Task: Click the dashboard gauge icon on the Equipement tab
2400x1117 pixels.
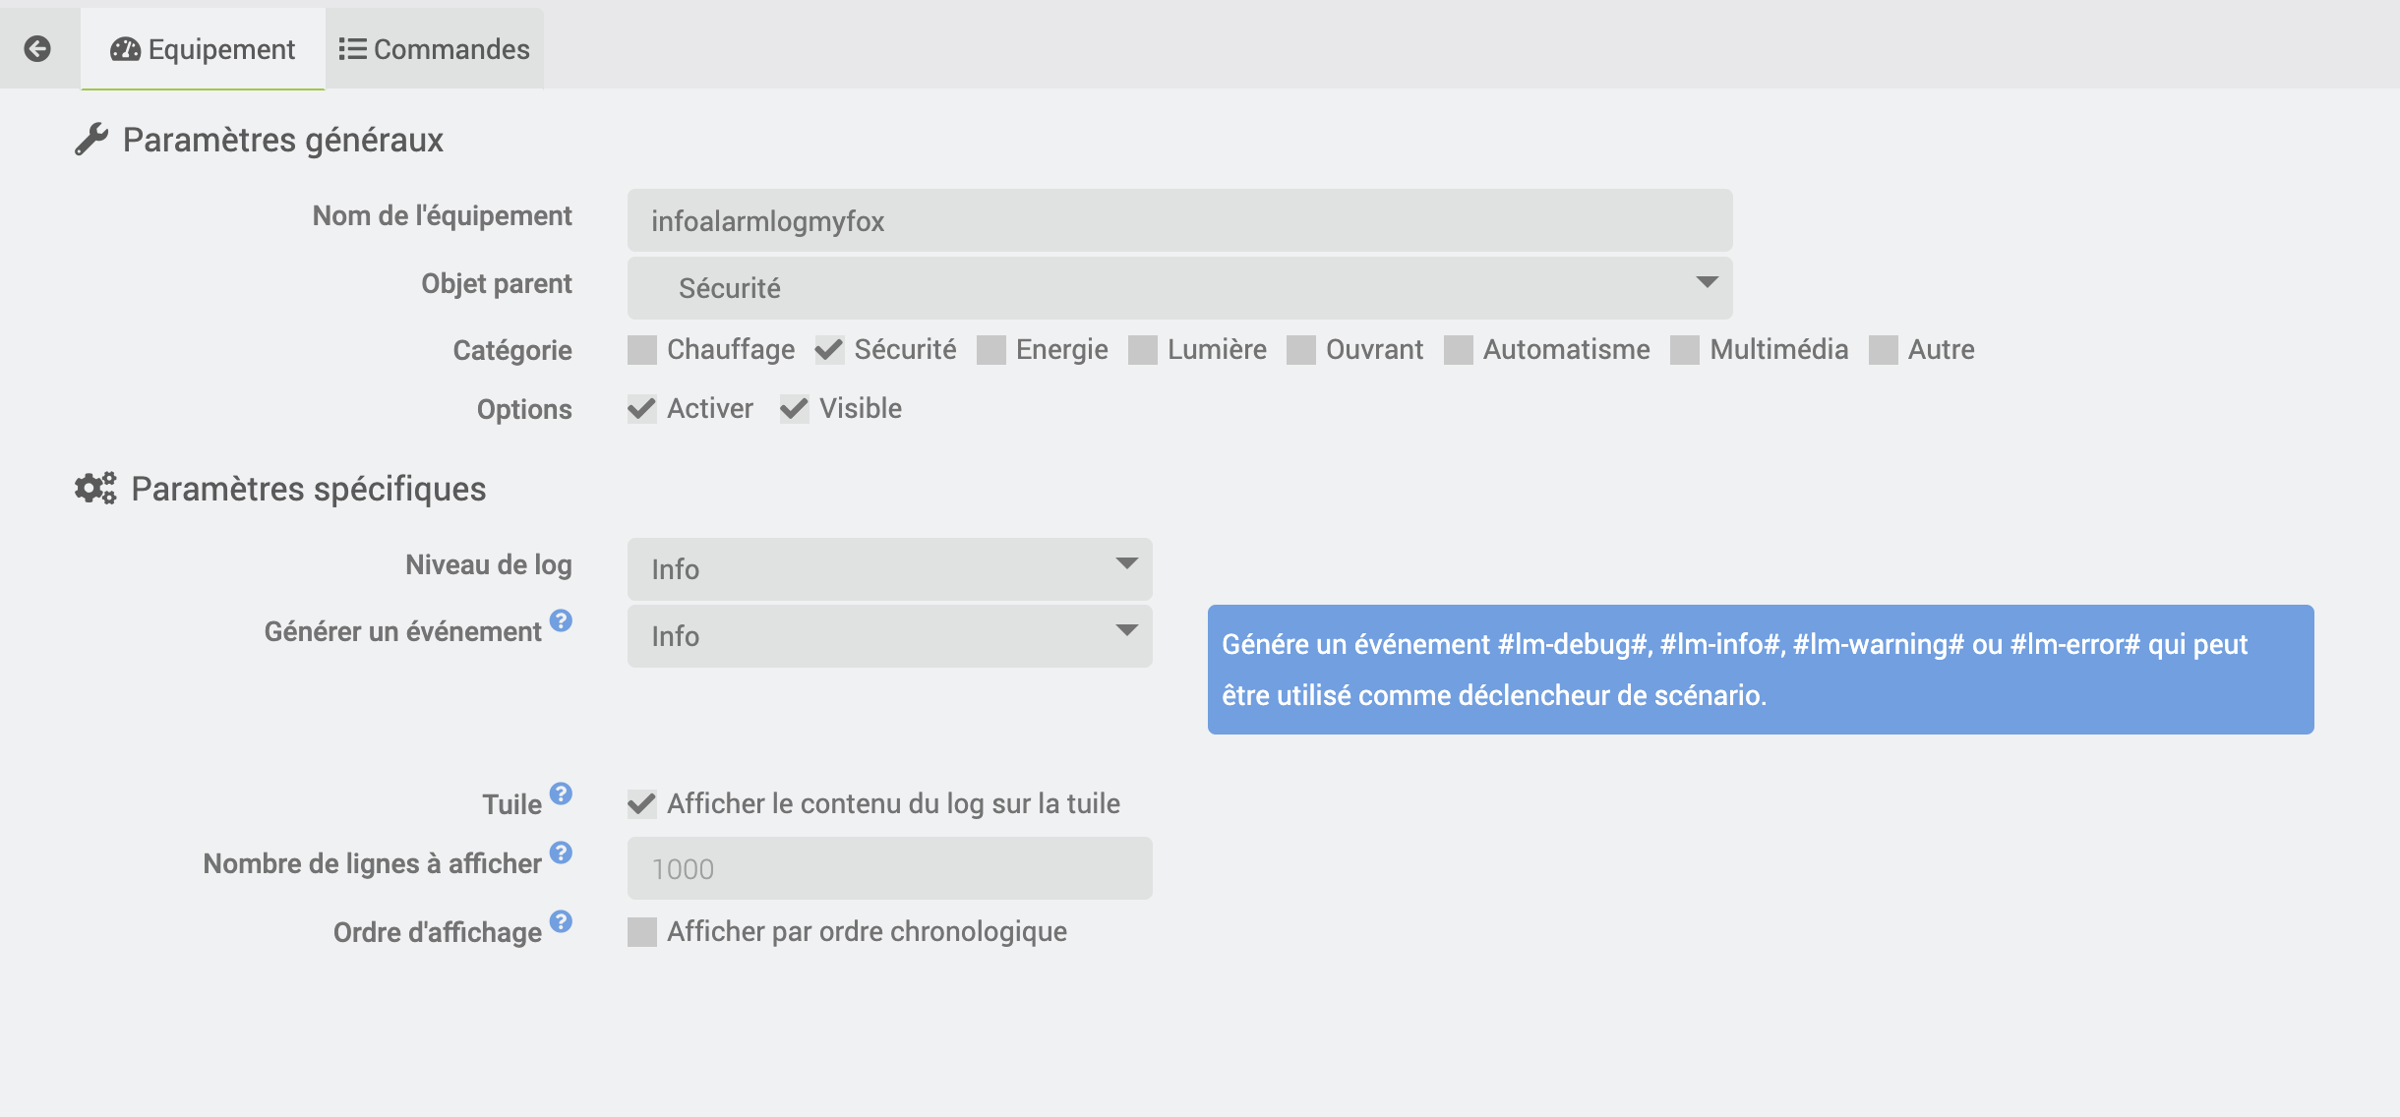Action: (125, 47)
